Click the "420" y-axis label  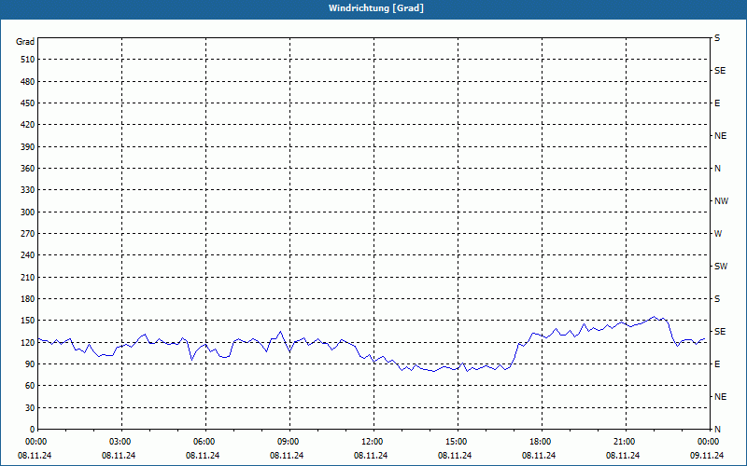(x=28, y=125)
